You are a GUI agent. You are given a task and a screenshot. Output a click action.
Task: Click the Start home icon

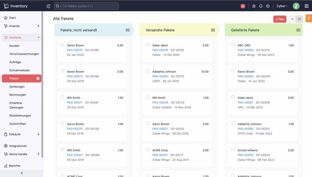coord(6,18)
